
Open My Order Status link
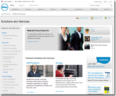[x=84, y=18]
